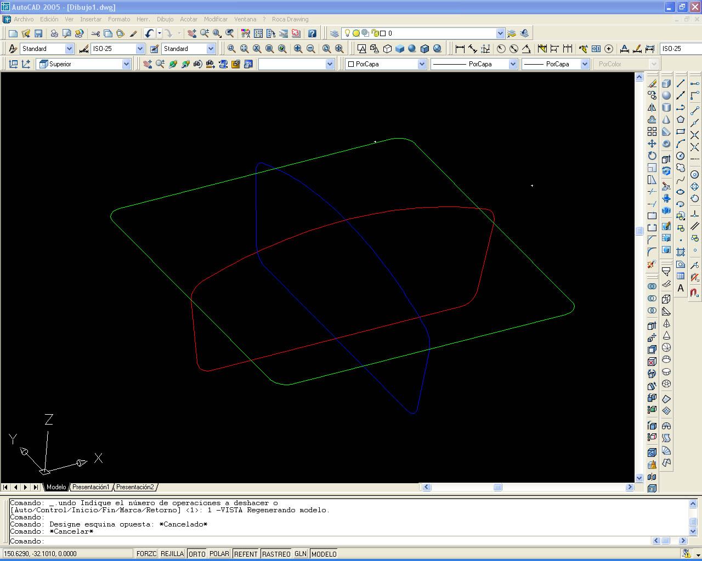702x561 pixels.
Task: Click the Aligned dimension icon
Action: (472, 49)
